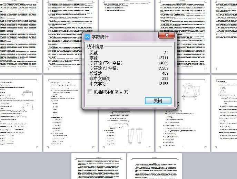Click the 页数 label
This screenshot has width=237, height=179.
tap(93, 53)
